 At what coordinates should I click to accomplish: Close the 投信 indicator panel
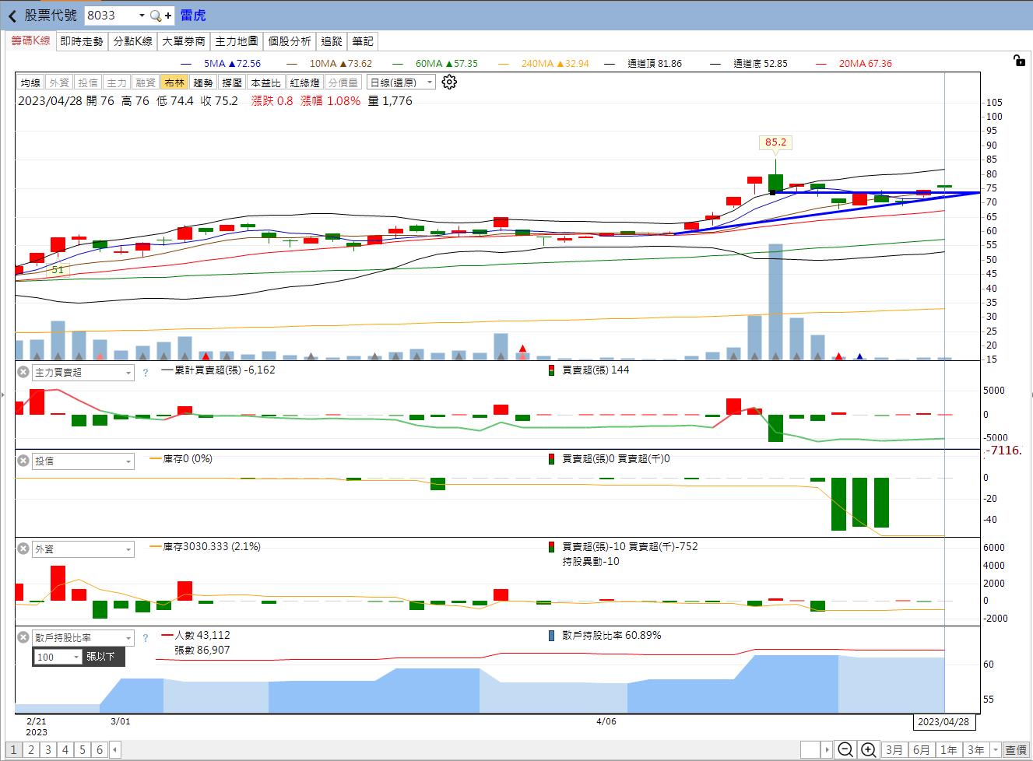click(x=23, y=461)
